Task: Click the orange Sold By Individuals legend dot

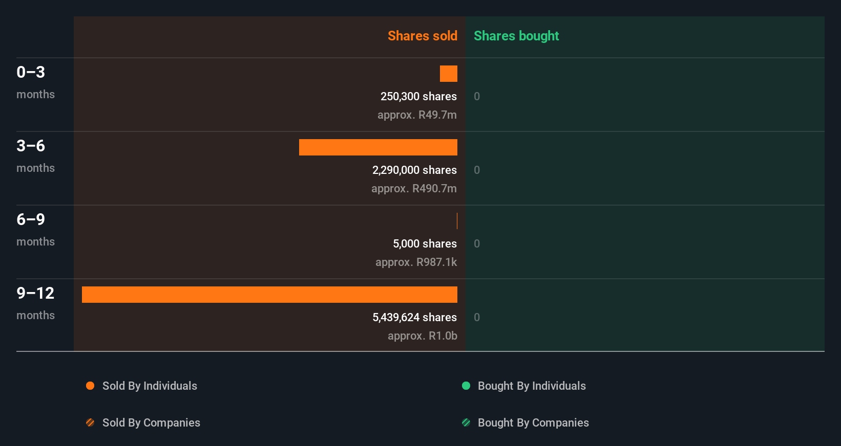Action: (x=90, y=386)
